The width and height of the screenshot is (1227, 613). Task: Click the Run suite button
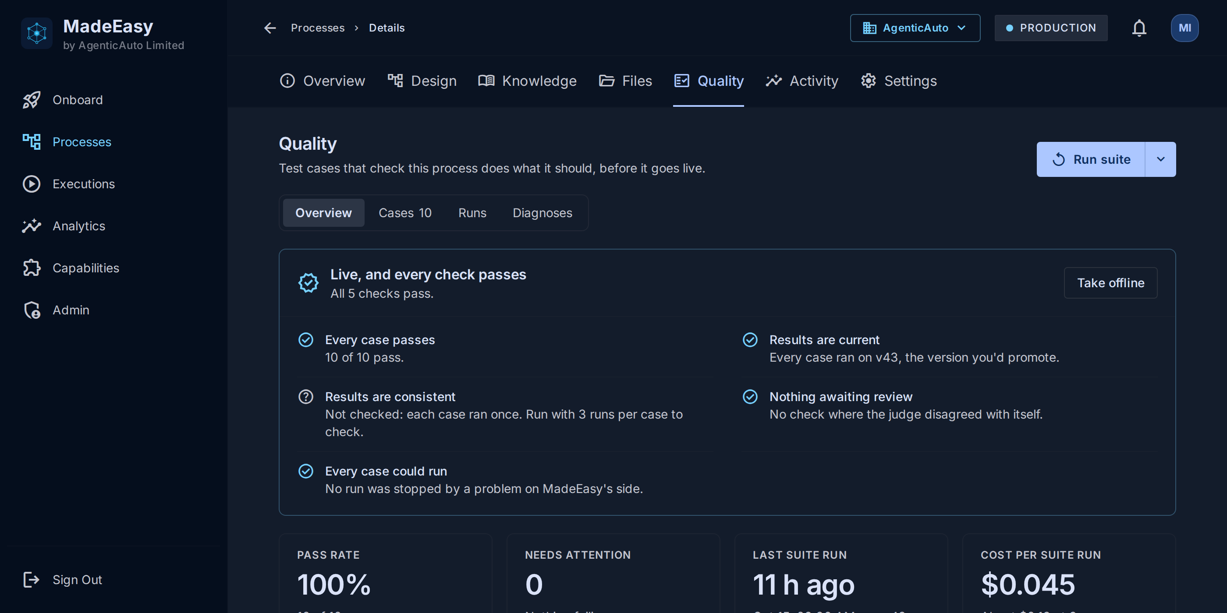(x=1091, y=159)
